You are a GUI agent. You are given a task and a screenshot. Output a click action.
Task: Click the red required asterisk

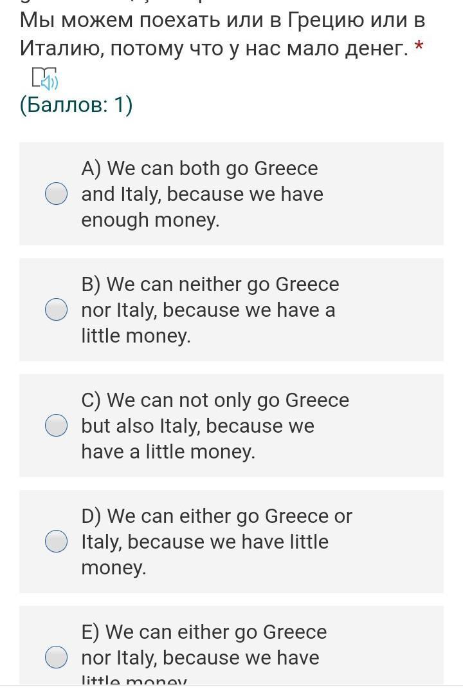(x=419, y=46)
